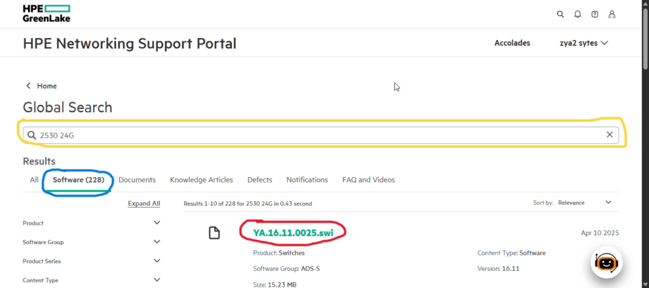Open the user profile icon
This screenshot has width=649, height=288.
click(x=612, y=14)
